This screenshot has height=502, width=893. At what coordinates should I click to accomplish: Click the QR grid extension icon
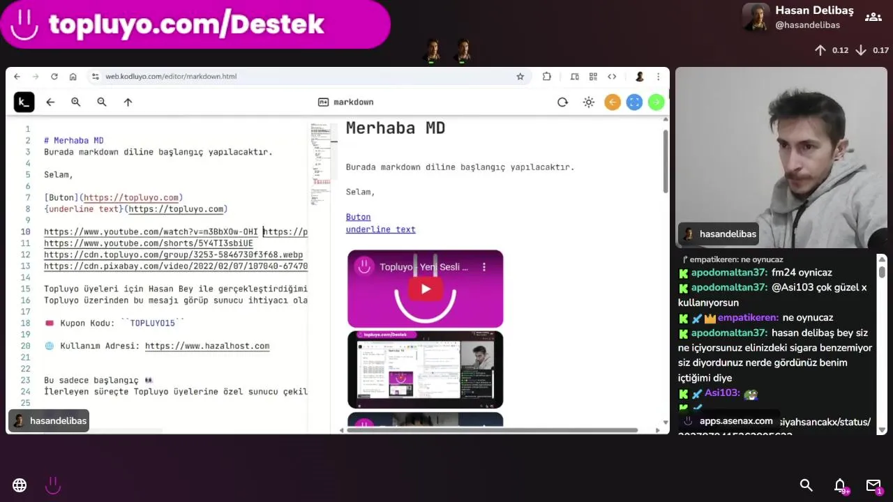coord(593,77)
